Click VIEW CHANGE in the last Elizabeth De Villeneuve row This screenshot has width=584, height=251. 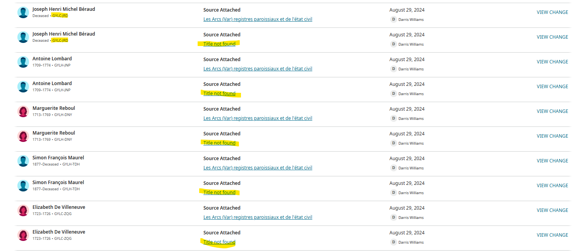point(552,235)
